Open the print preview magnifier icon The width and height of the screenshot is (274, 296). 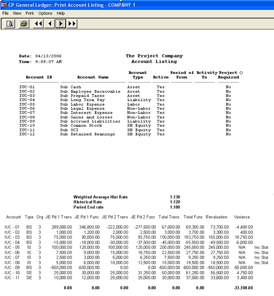[10, 24]
